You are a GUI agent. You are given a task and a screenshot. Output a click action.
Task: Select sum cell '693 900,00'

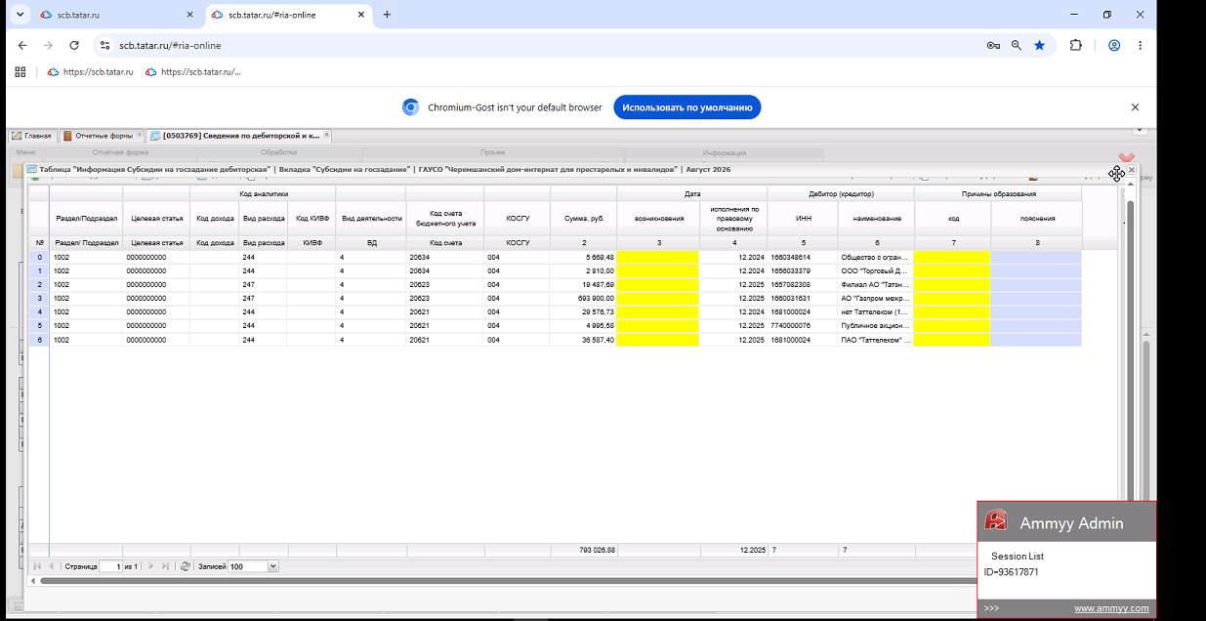[x=583, y=299]
